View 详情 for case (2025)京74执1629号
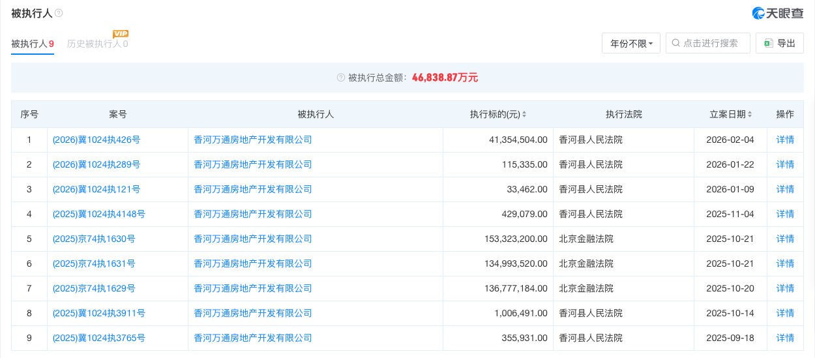Screen dimensions: 815x358 point(785,288)
